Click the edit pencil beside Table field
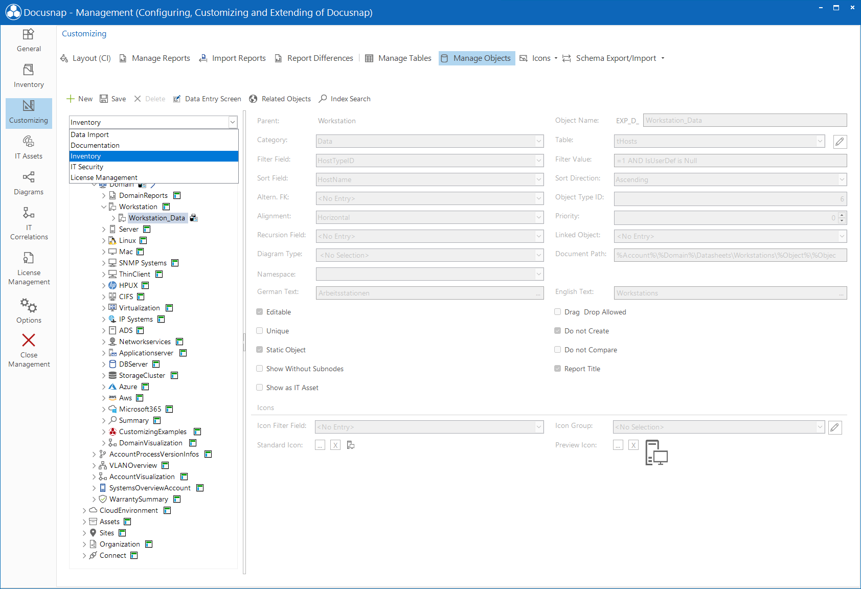861x589 pixels. 840,142
